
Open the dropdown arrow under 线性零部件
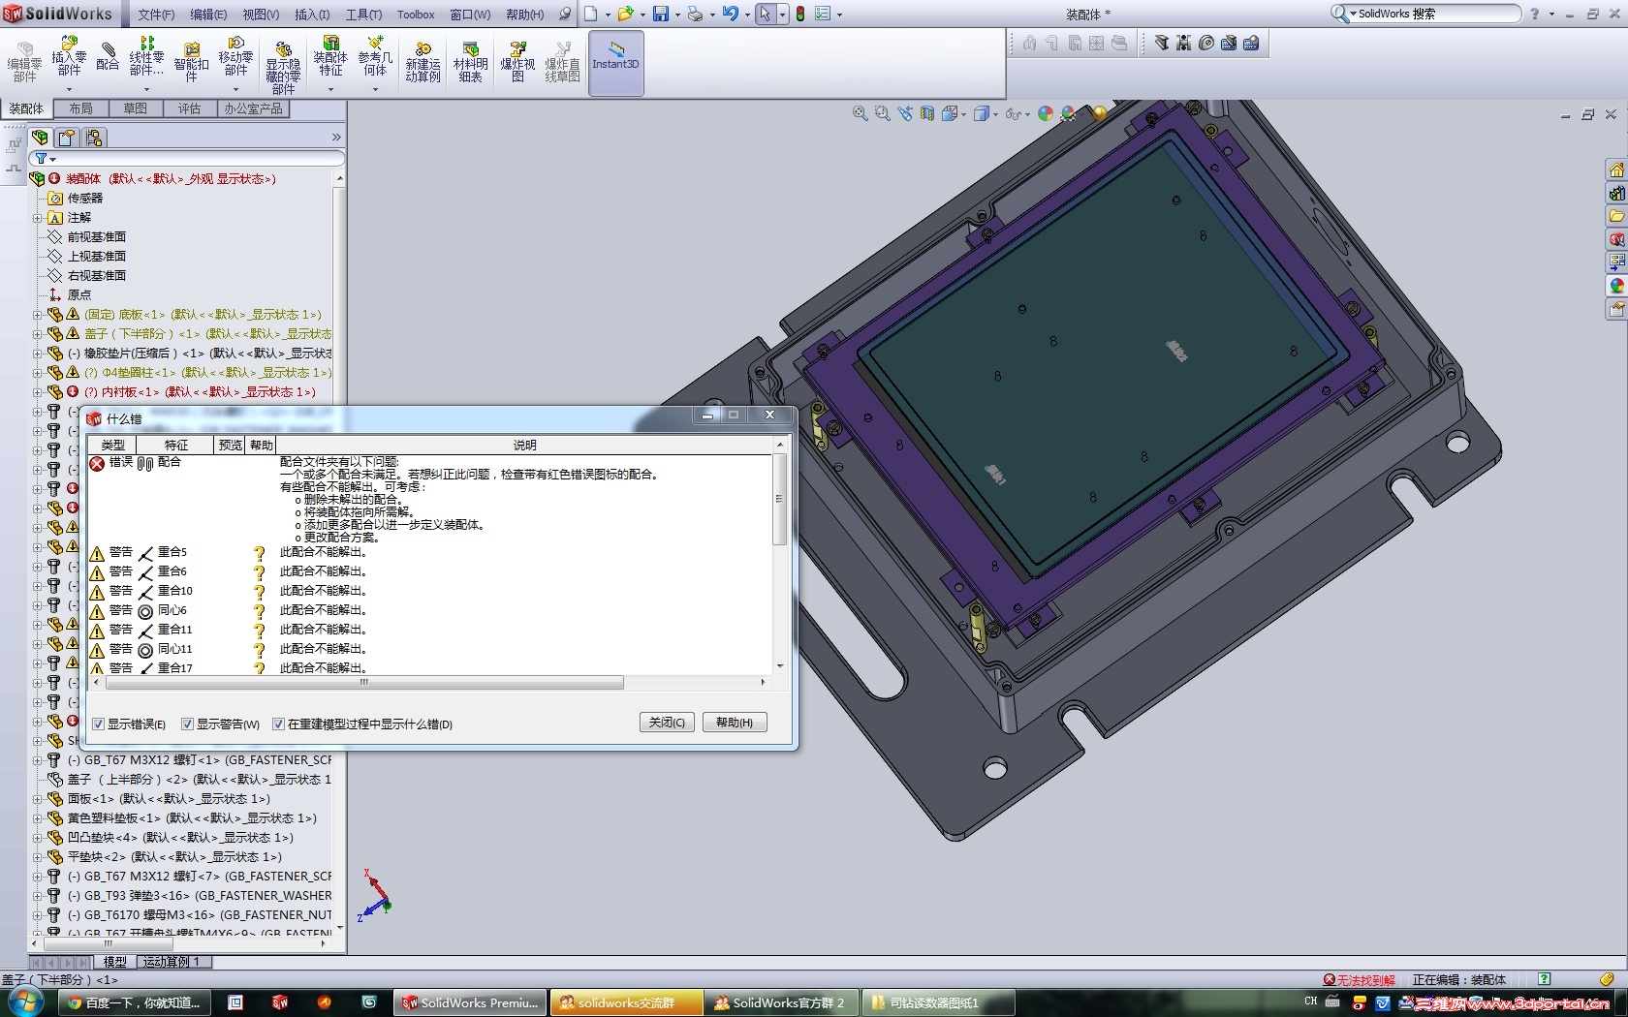146,89
